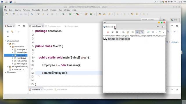The image size is (186, 104).
Task: Toggle Show Console on Standard Out
Action: (137, 32)
